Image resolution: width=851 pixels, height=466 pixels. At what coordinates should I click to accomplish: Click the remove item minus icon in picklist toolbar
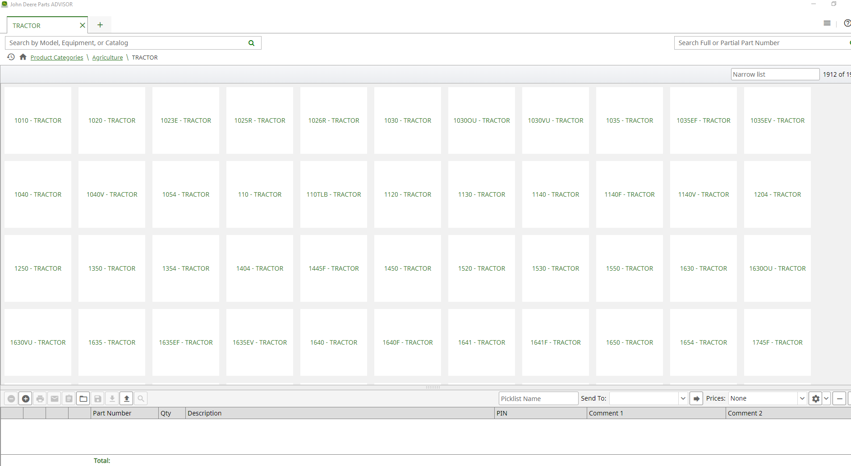click(11, 398)
